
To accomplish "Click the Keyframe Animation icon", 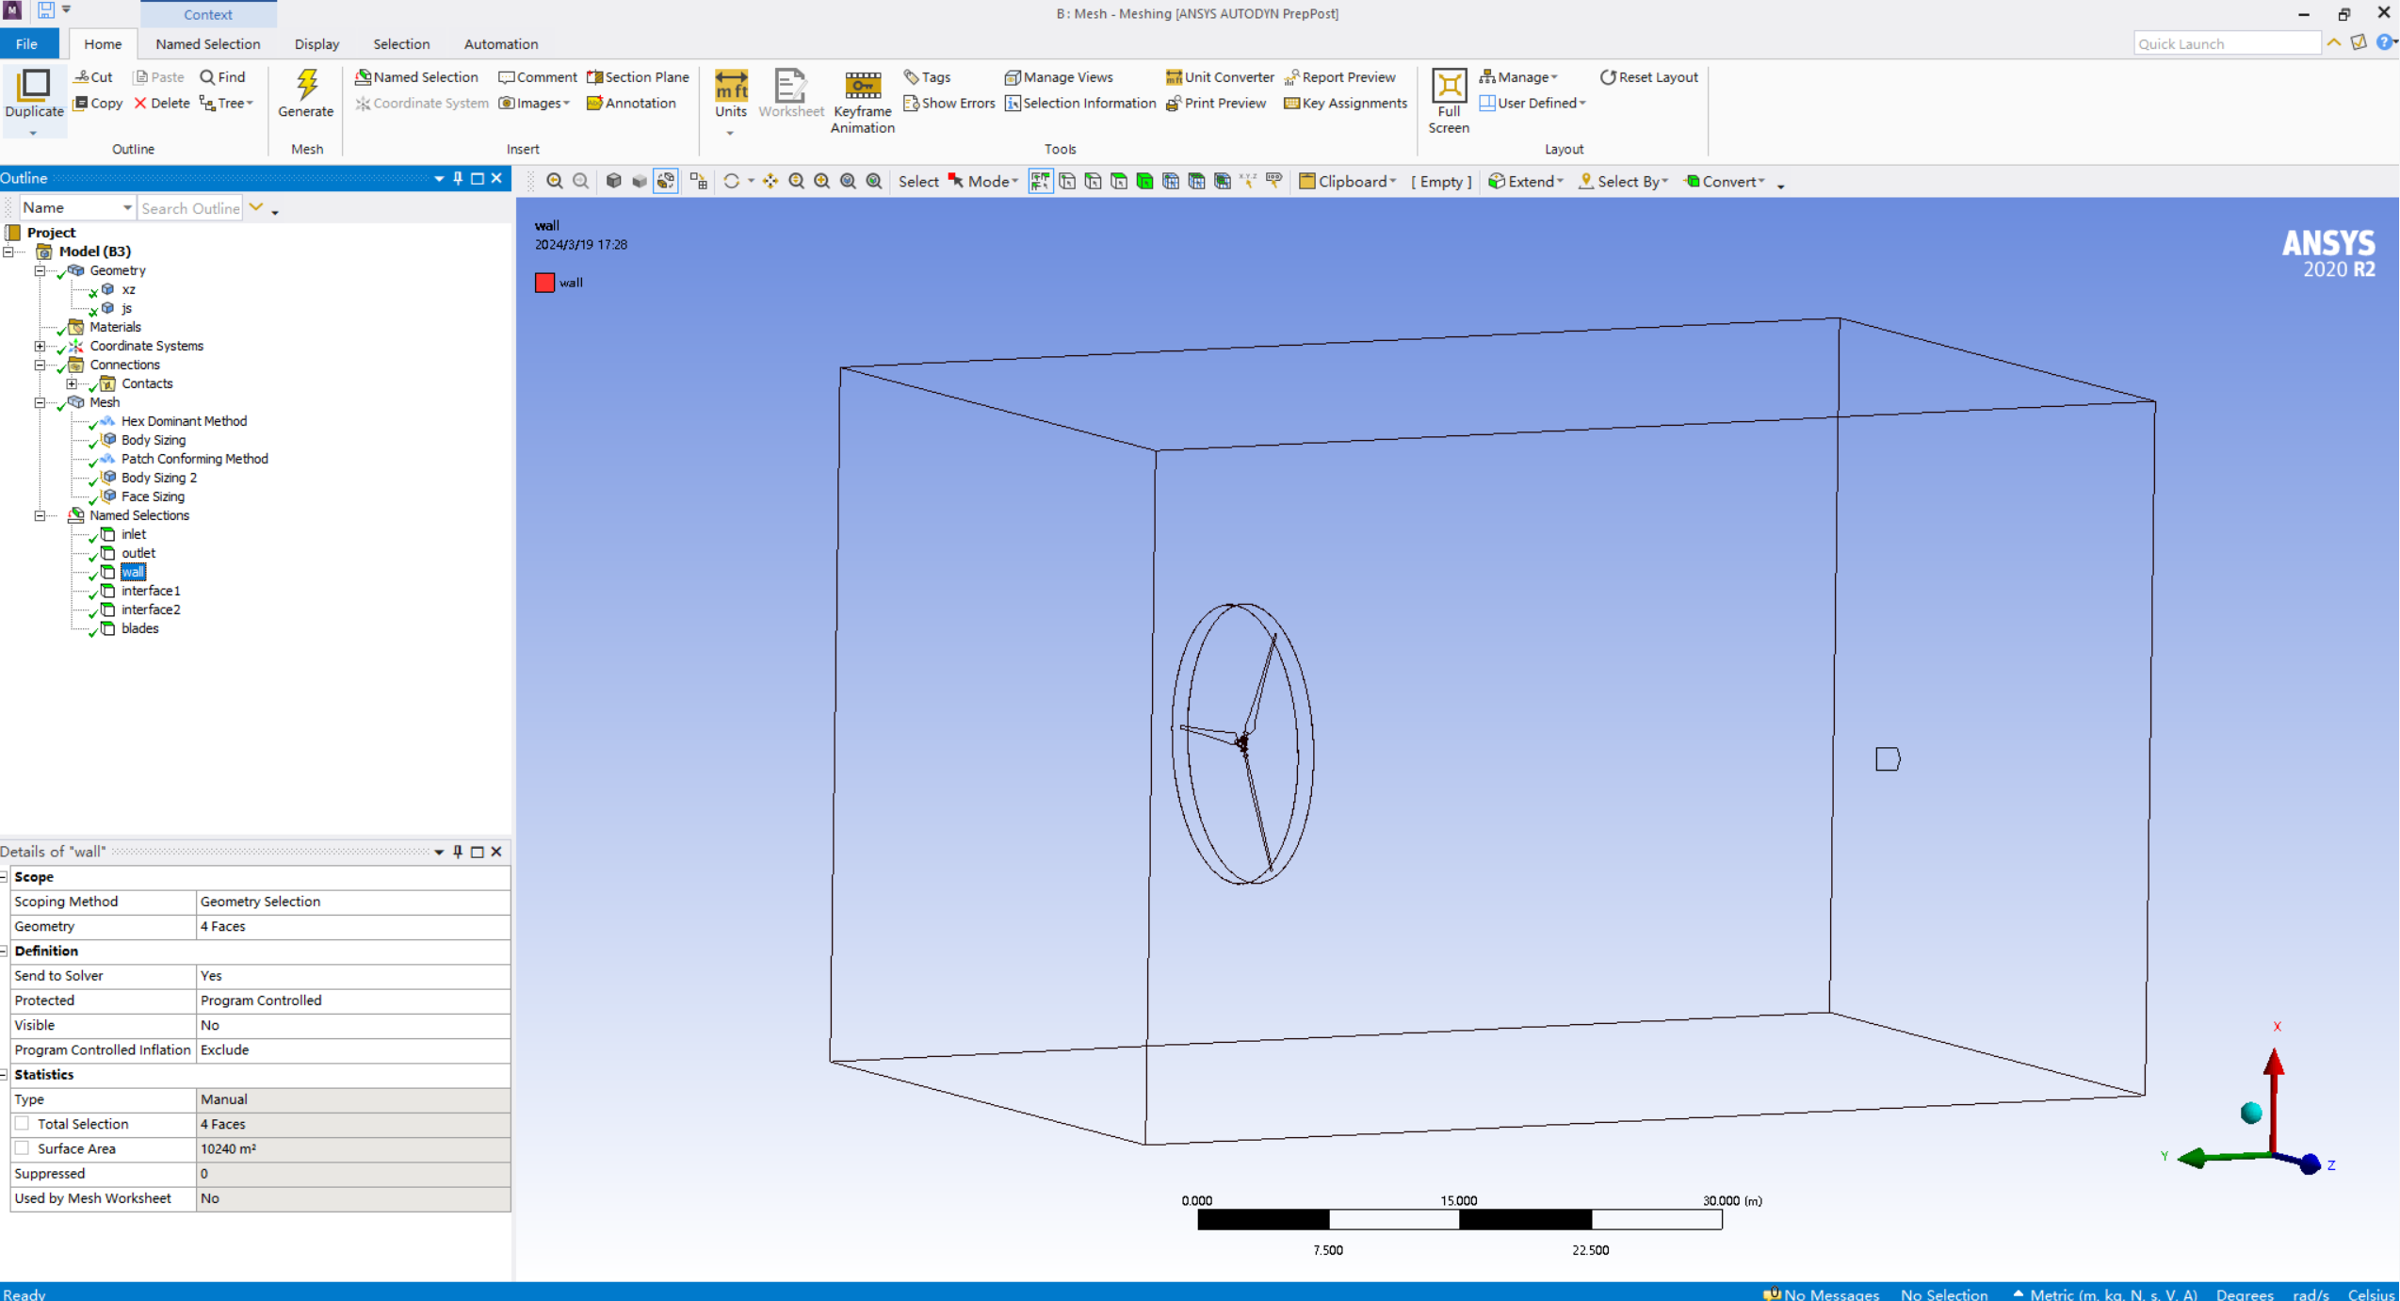I will click(x=862, y=85).
